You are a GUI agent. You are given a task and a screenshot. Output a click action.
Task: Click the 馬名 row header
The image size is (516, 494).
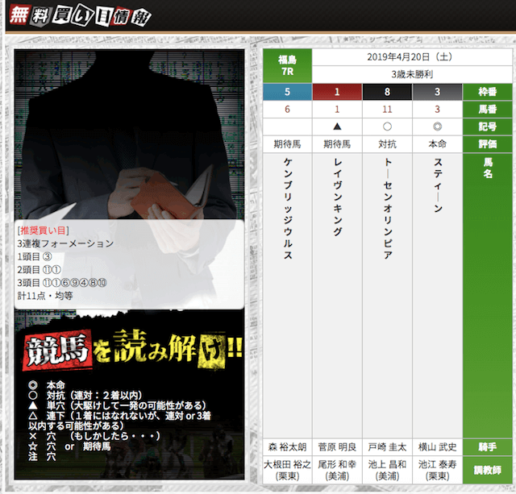pos(487,295)
